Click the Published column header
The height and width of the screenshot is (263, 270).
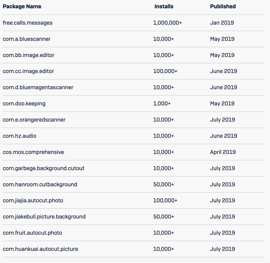point(223,6)
